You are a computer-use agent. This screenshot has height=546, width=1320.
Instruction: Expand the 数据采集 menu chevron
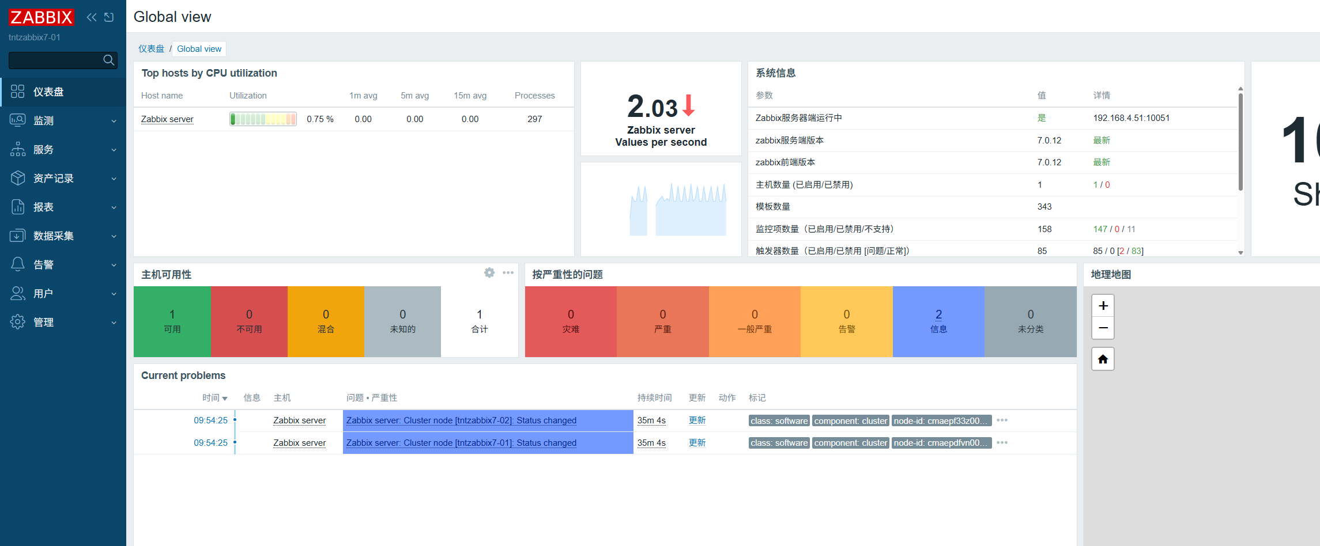(x=114, y=236)
